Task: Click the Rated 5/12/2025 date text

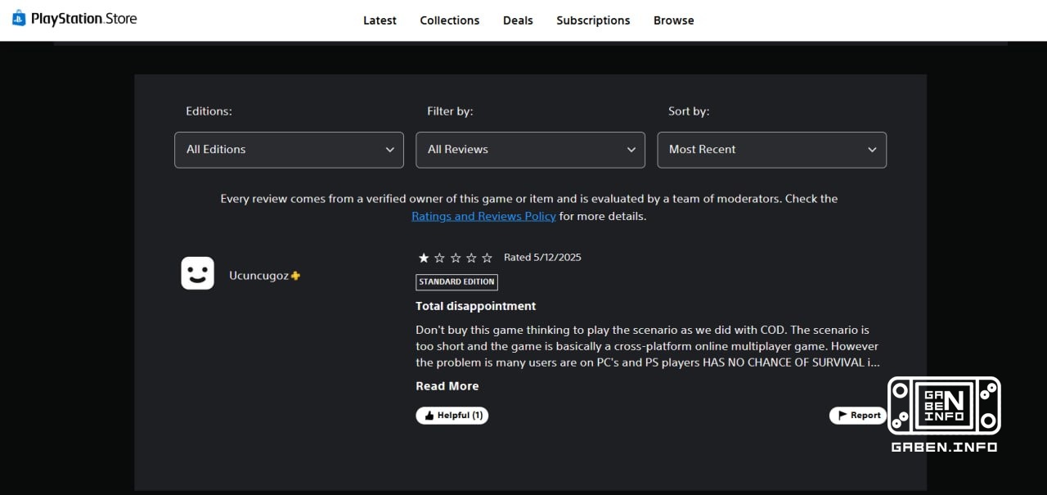Action: click(542, 257)
